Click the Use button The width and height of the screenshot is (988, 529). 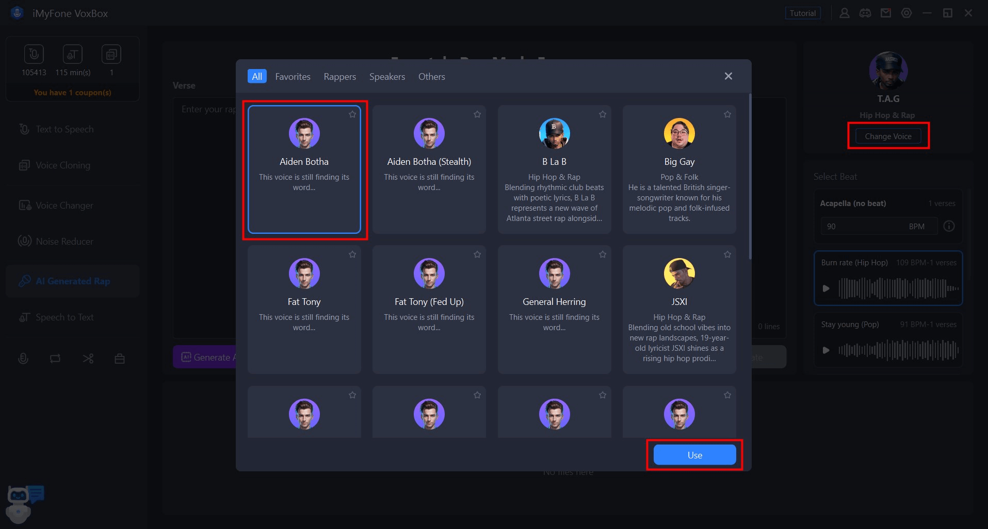coord(694,455)
